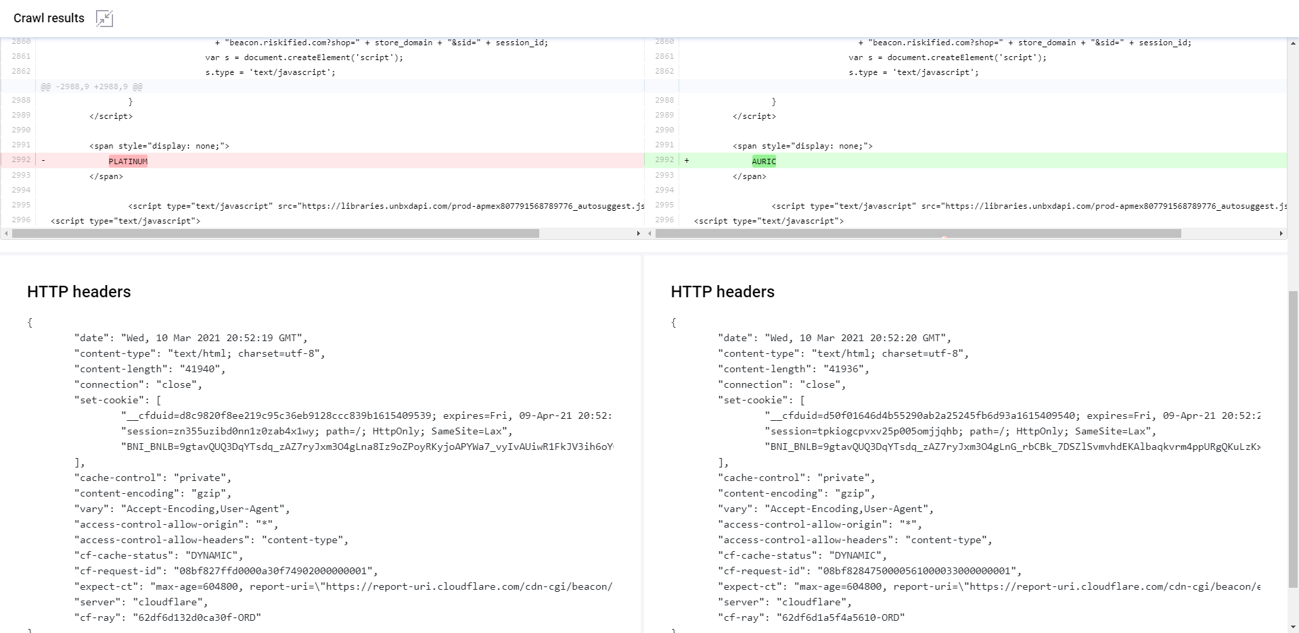Click the Crawl results title

tap(49, 18)
